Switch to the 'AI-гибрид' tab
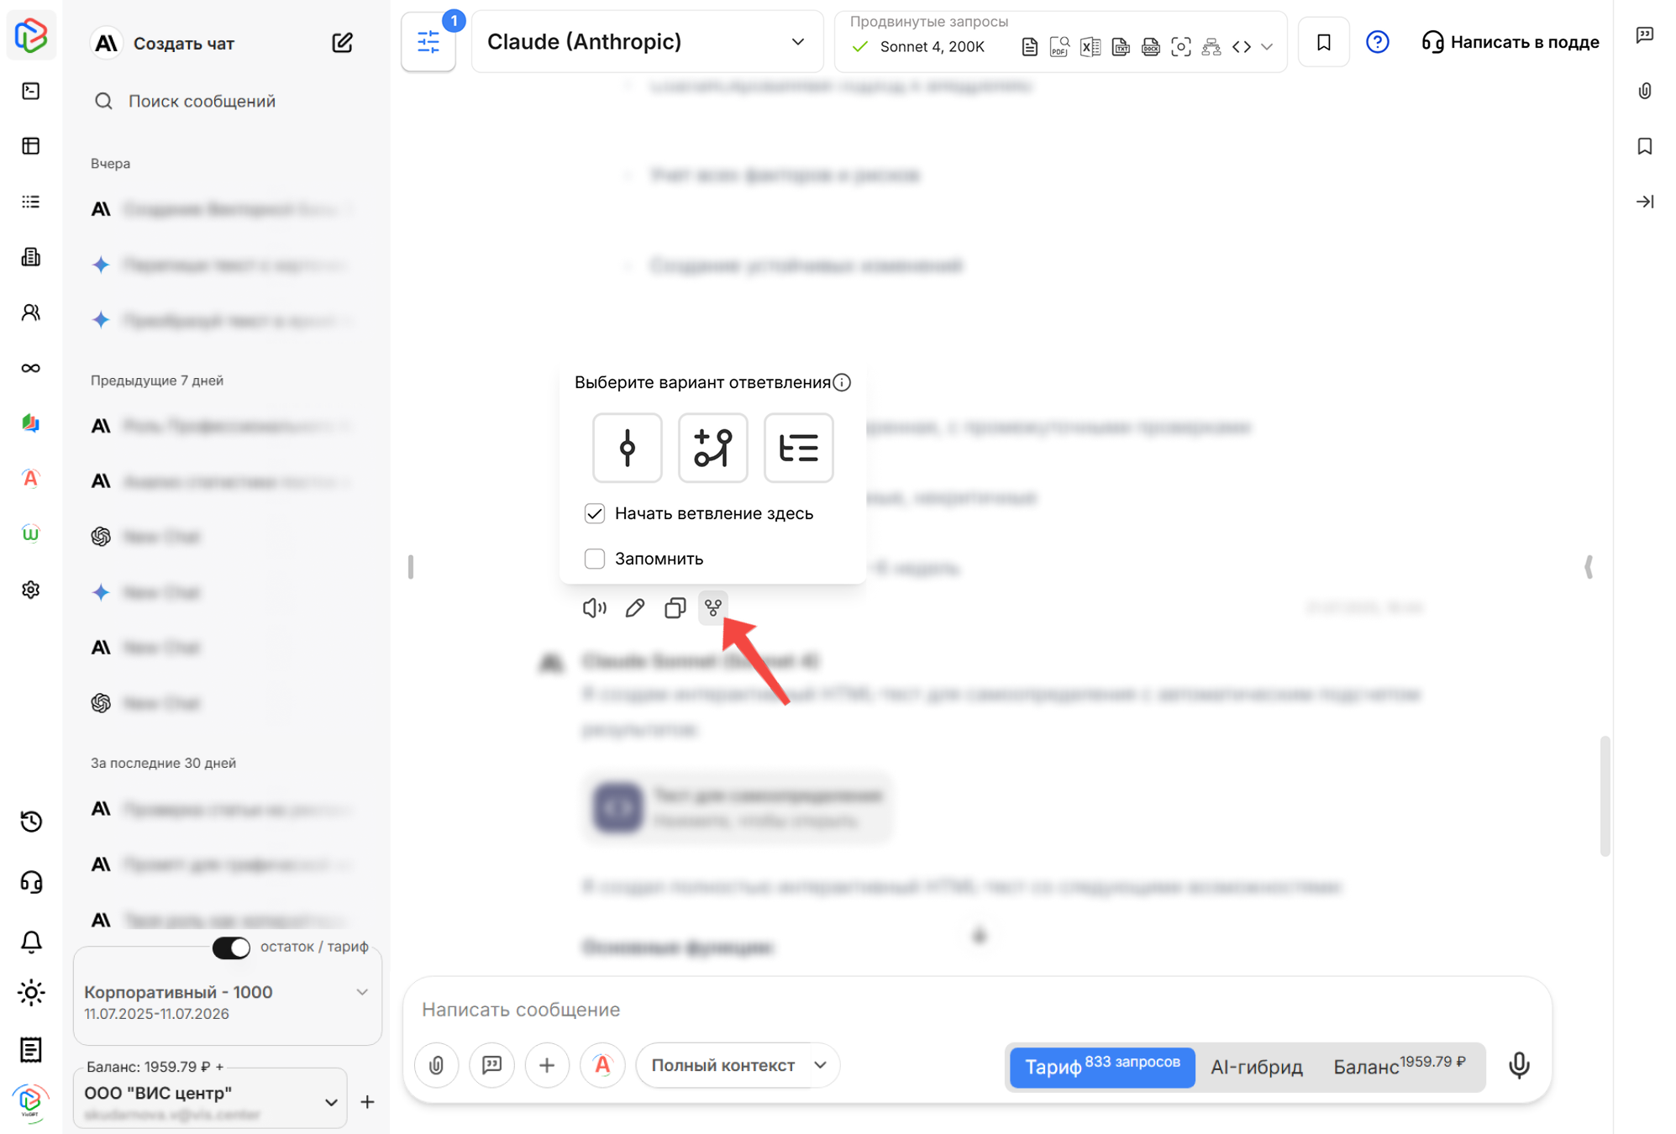The image size is (1676, 1134). coord(1256,1067)
